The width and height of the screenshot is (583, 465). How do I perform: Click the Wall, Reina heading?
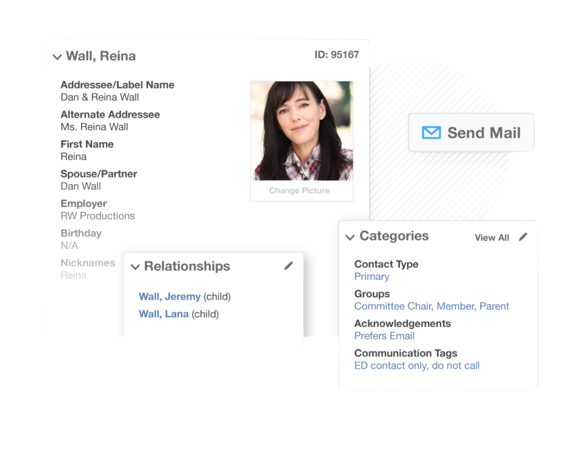pos(101,56)
